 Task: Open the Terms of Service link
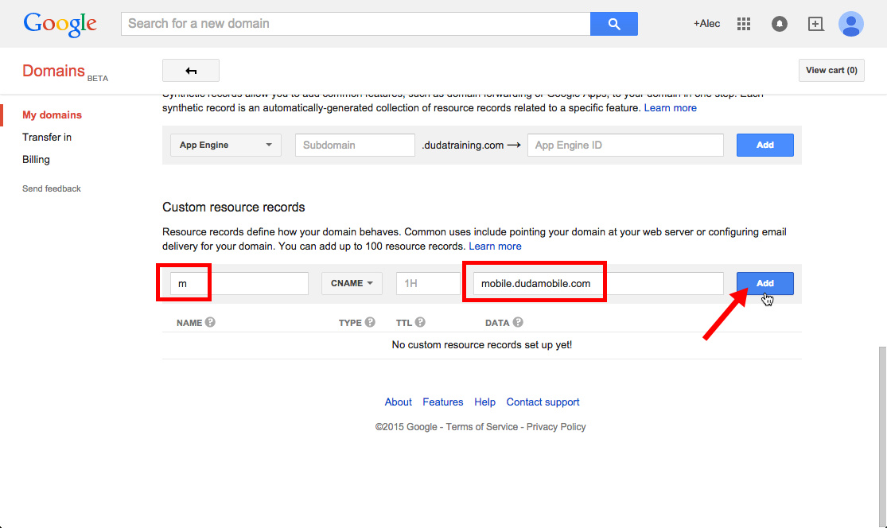[482, 427]
